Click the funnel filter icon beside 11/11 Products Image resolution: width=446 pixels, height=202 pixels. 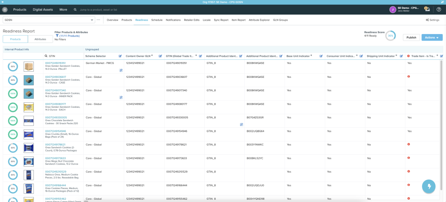(57, 36)
